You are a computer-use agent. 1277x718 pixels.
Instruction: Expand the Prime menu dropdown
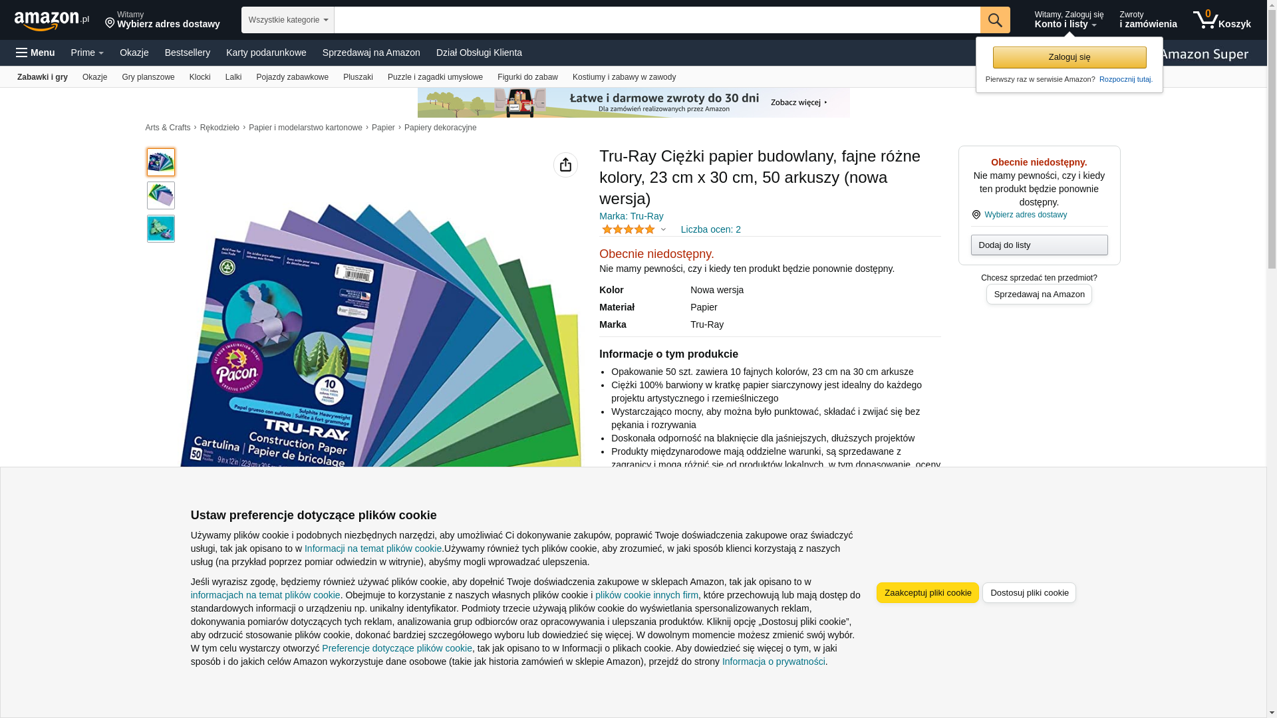coord(87,53)
